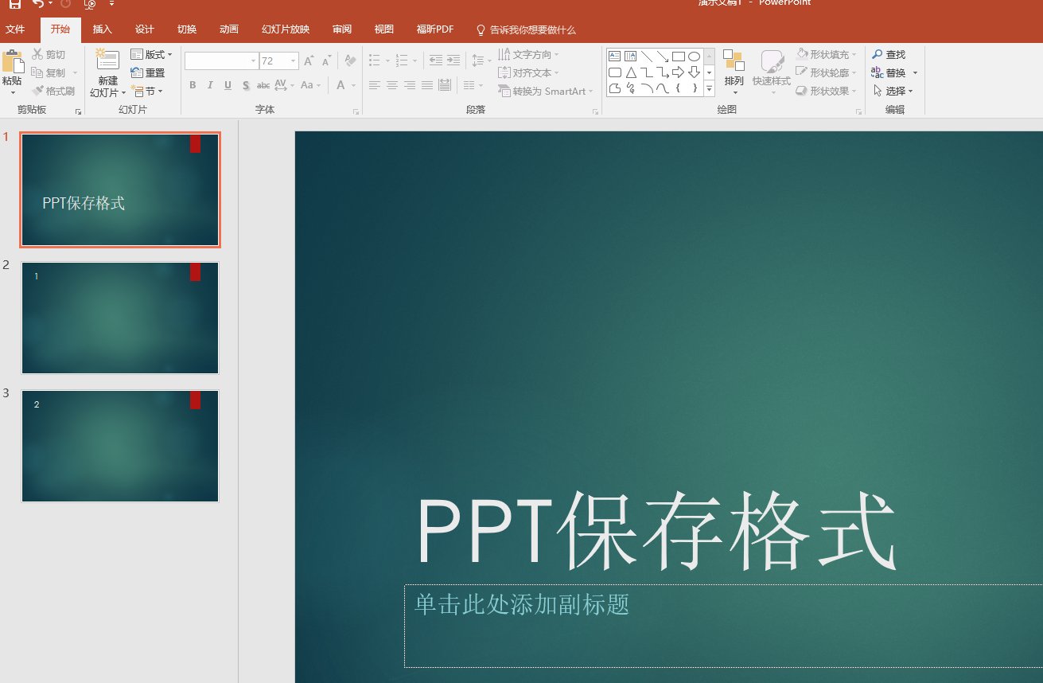This screenshot has width=1043, height=683.
Task: Toggle italic formatting
Action: pyautogui.click(x=210, y=85)
